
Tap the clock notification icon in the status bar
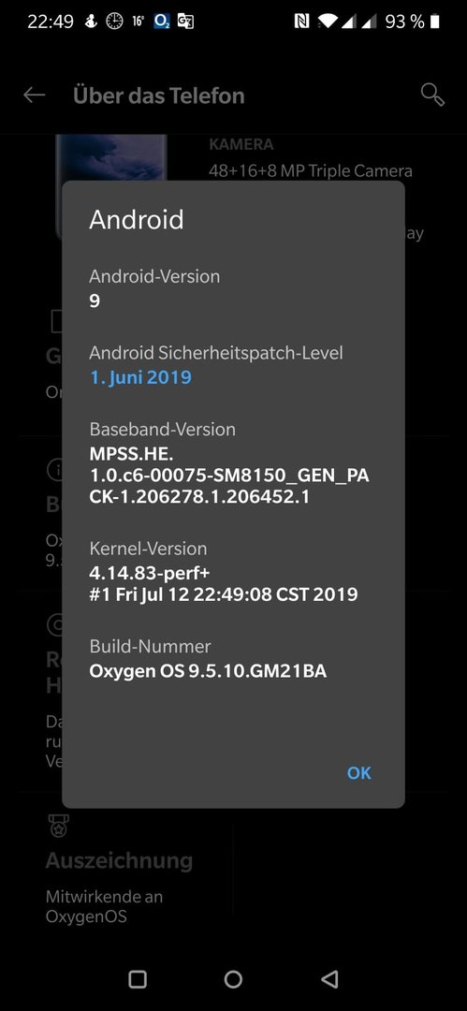(114, 22)
